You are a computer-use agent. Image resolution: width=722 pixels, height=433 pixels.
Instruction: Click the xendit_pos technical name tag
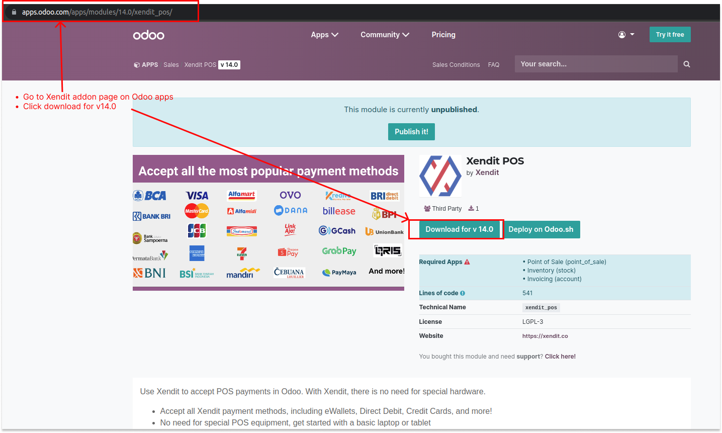tap(541, 308)
